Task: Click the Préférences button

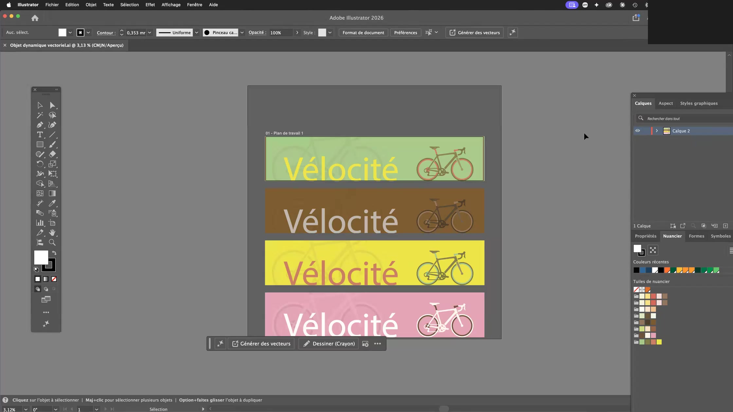Action: [405, 32]
